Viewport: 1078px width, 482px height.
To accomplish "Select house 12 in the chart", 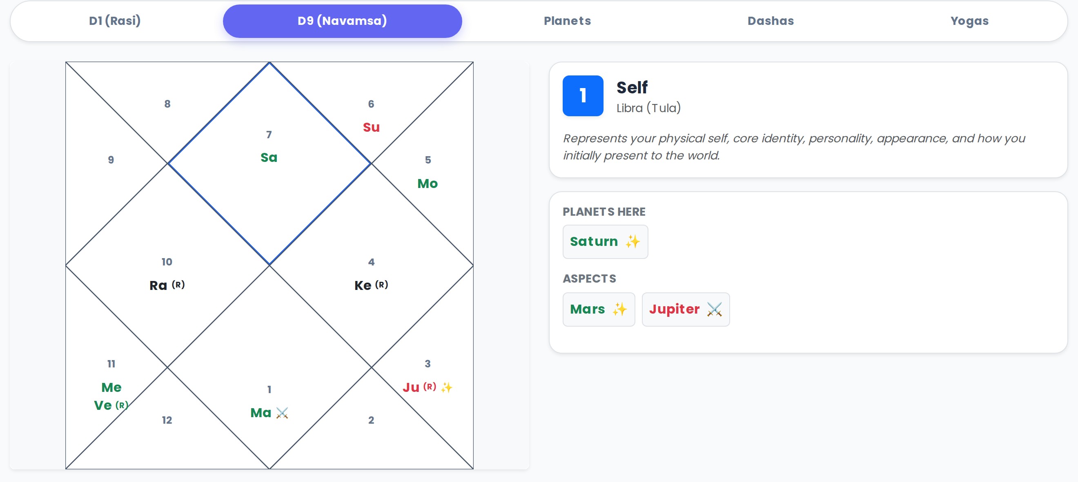I will pos(167,419).
